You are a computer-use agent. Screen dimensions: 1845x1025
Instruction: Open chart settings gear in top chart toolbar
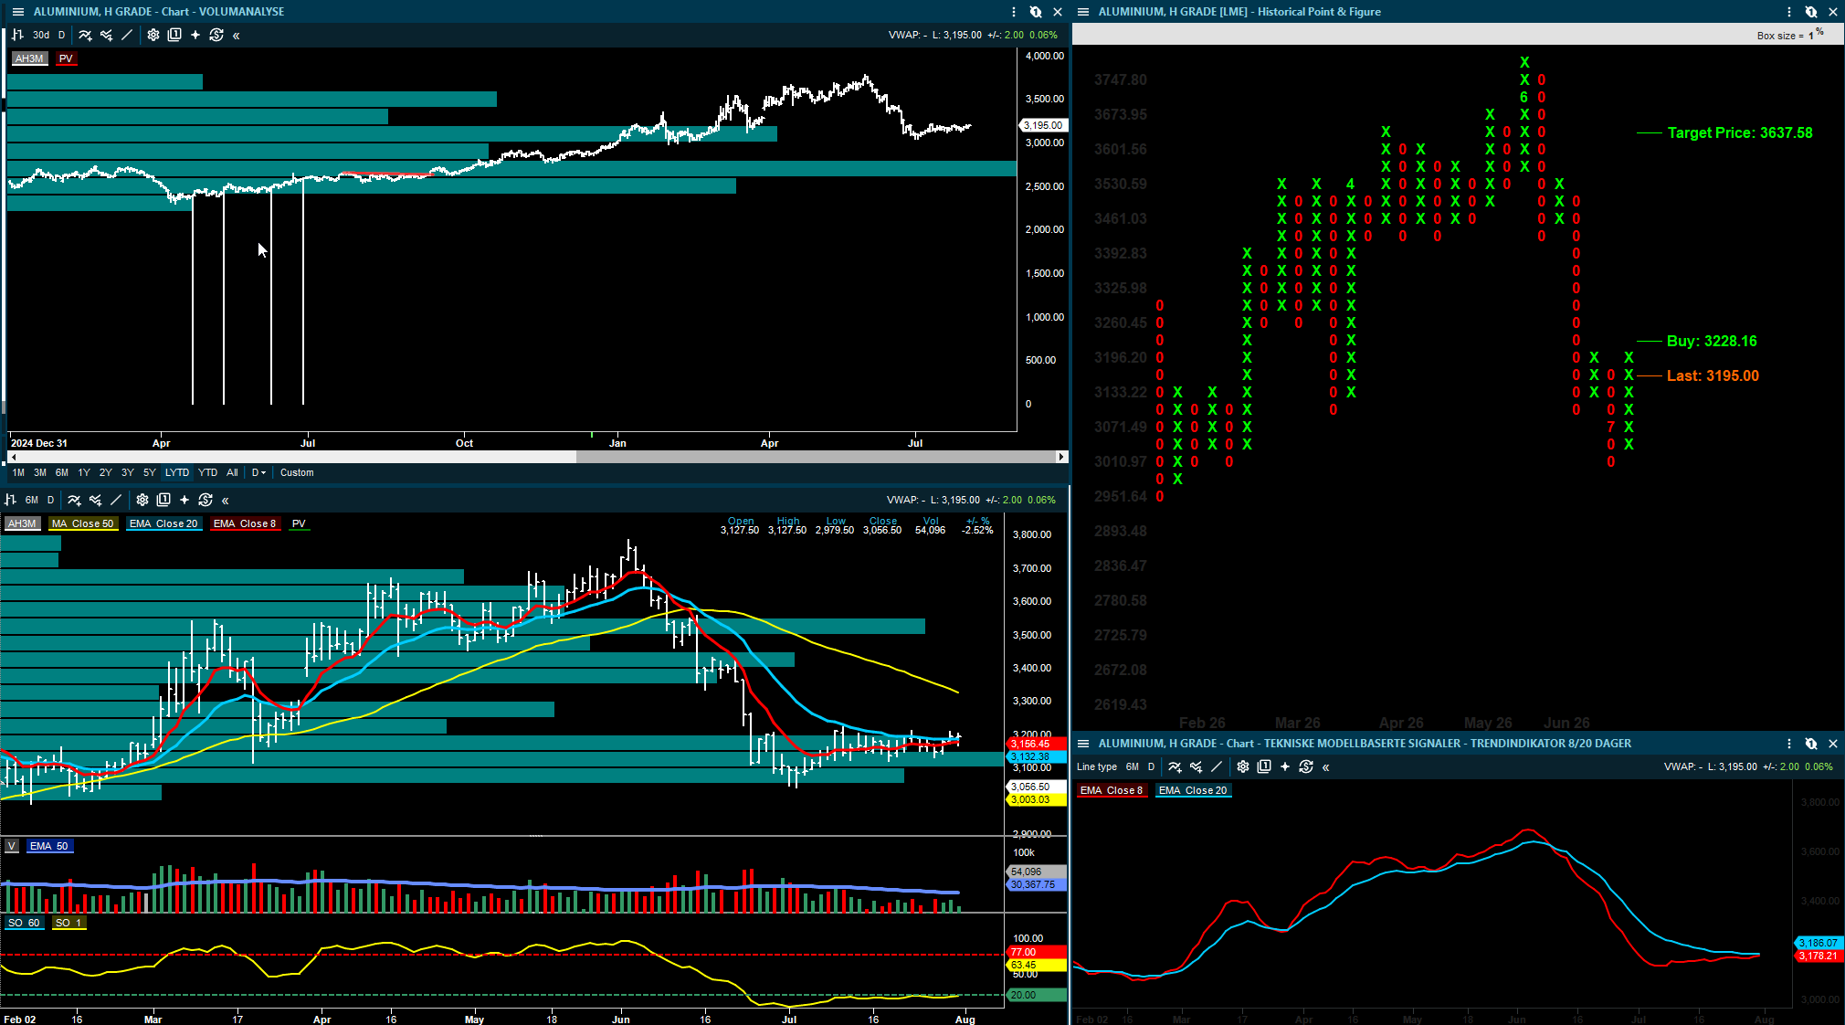[x=153, y=35]
